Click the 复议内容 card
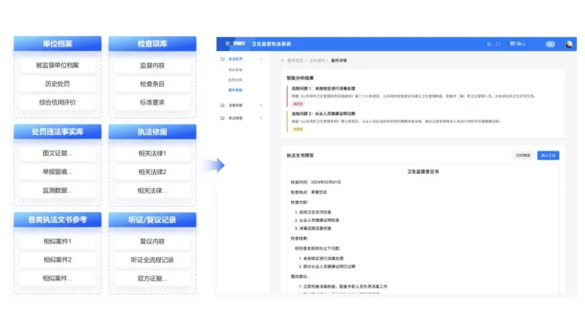 152,241
